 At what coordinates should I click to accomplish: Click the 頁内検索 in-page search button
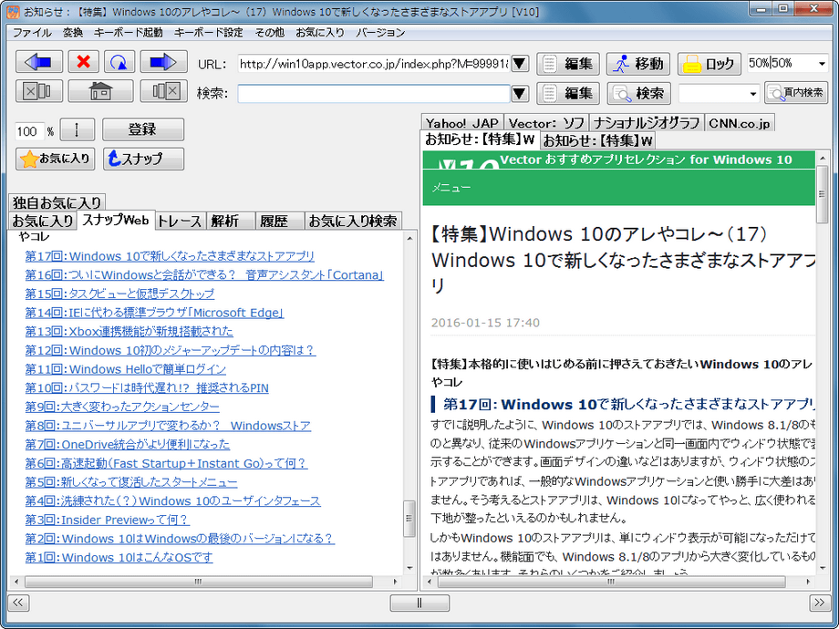coord(796,93)
